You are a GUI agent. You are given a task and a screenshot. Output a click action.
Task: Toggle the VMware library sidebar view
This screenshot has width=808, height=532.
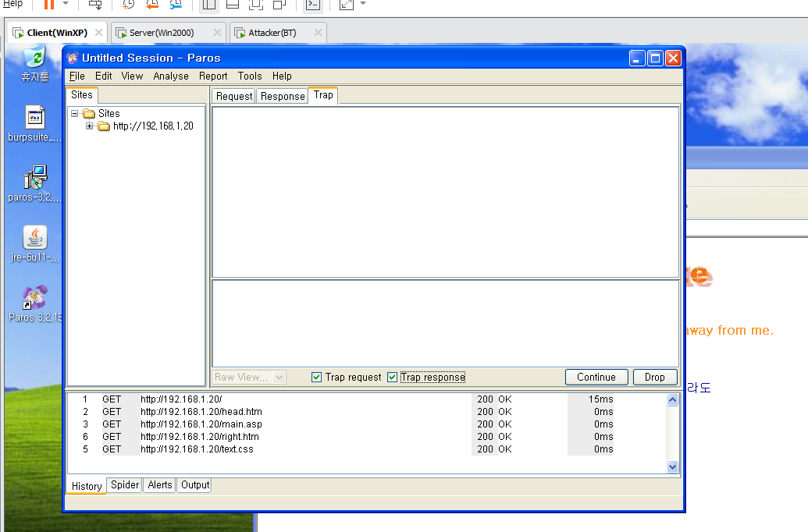click(x=208, y=5)
